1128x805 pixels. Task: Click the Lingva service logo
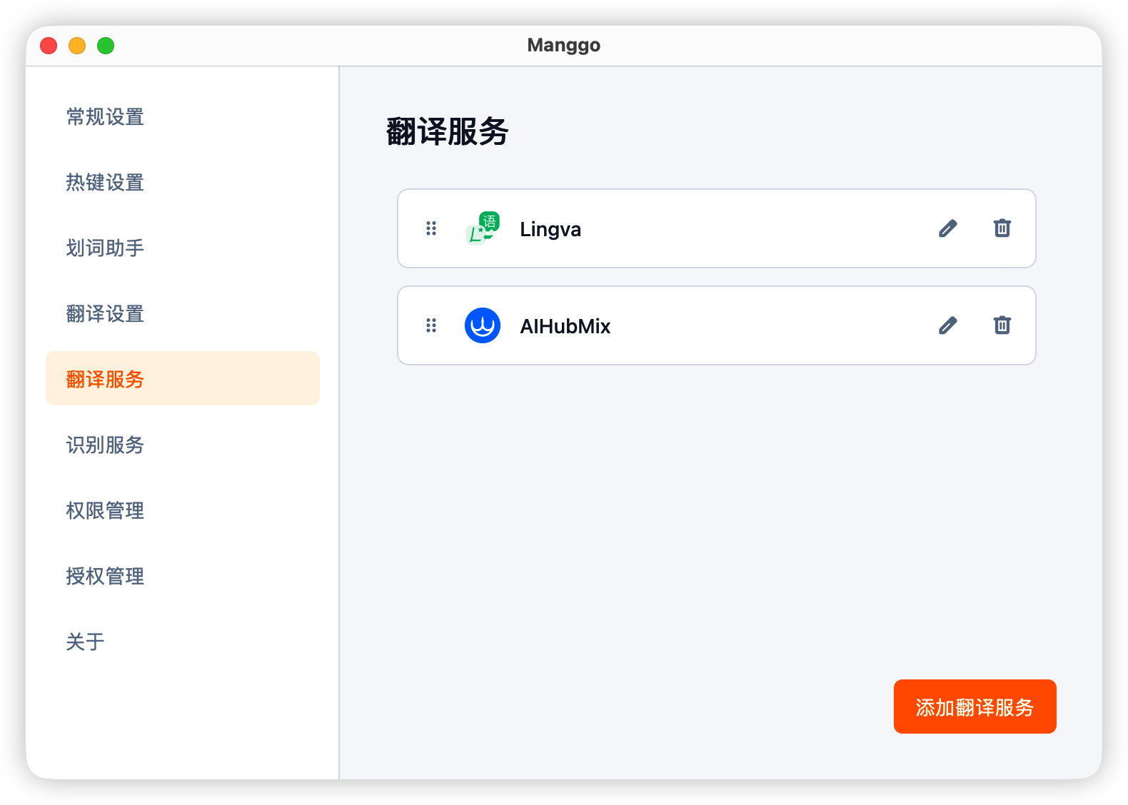click(483, 228)
